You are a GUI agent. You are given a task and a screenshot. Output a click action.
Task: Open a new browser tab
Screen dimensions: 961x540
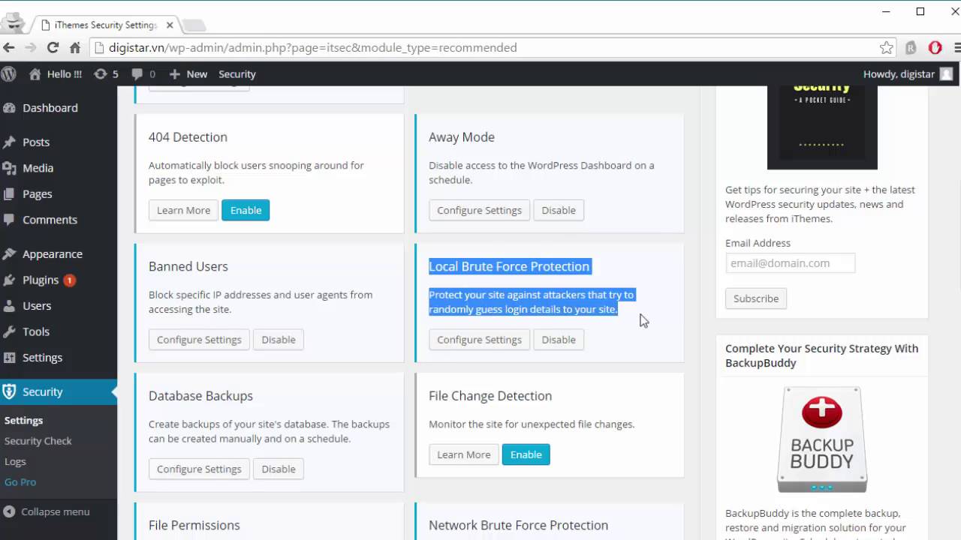pos(194,25)
